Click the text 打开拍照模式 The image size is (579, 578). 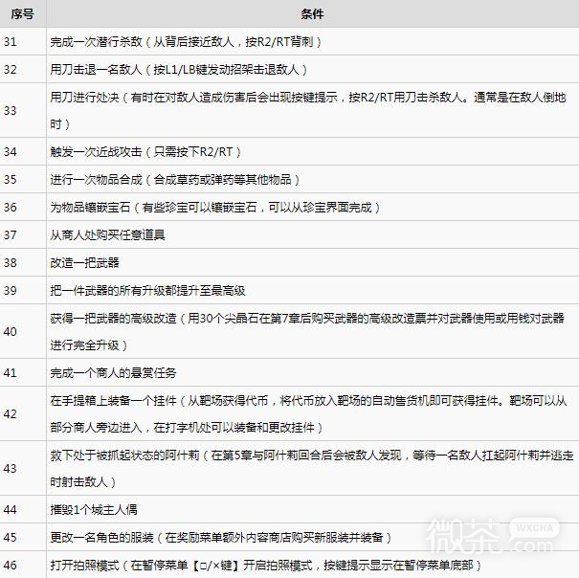pos(84,565)
